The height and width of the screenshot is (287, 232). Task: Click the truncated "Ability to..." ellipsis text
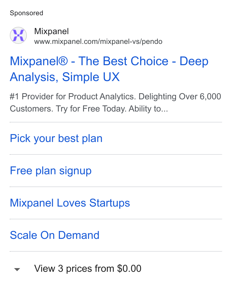pyautogui.click(x=148, y=109)
